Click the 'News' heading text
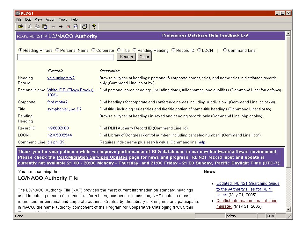Viewport: 306px width, 229px height. point(209,171)
